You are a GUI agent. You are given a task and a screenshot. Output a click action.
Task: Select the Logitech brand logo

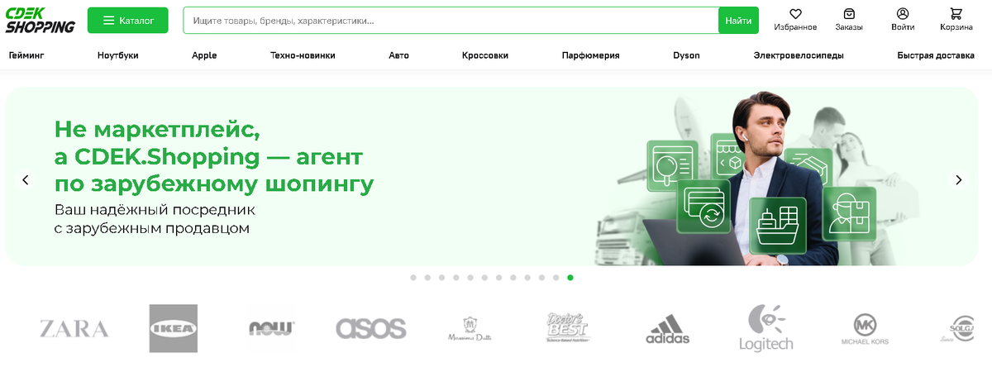point(765,328)
